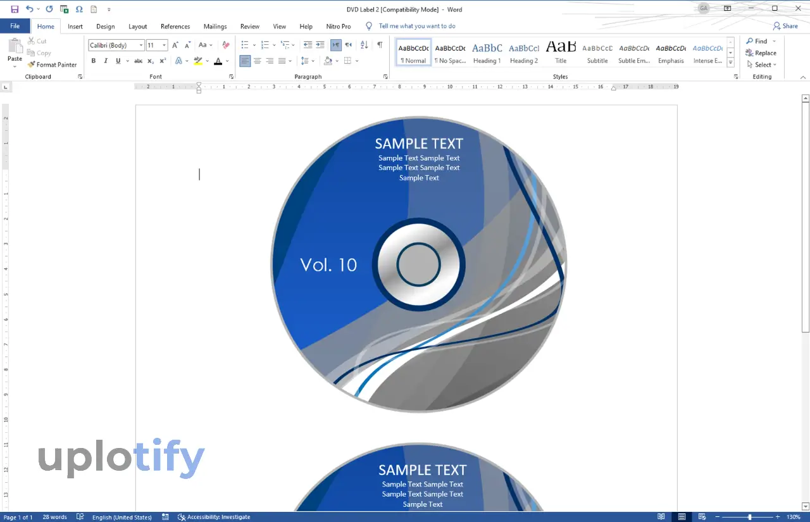Open the Mailings tab
This screenshot has width=810, height=522.
click(x=215, y=27)
